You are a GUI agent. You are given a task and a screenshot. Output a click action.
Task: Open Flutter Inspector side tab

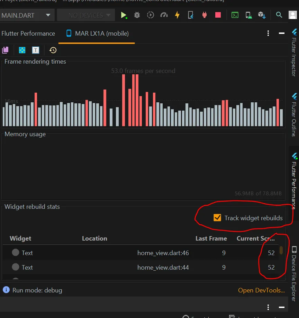[x=294, y=53]
